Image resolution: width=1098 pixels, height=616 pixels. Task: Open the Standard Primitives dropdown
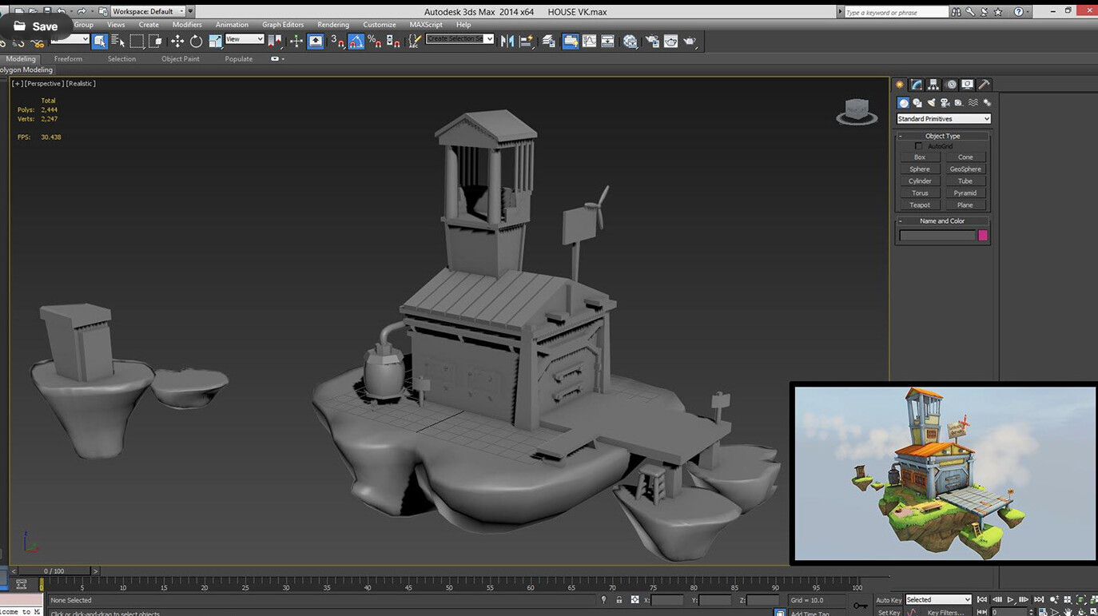[943, 118]
